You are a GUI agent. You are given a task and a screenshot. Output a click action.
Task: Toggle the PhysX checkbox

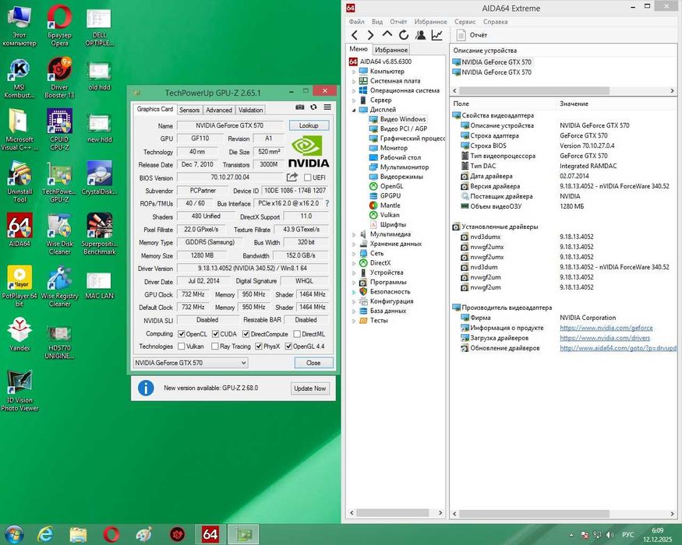(259, 346)
